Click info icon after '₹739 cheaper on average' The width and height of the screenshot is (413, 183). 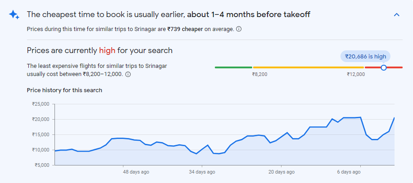tap(239, 29)
